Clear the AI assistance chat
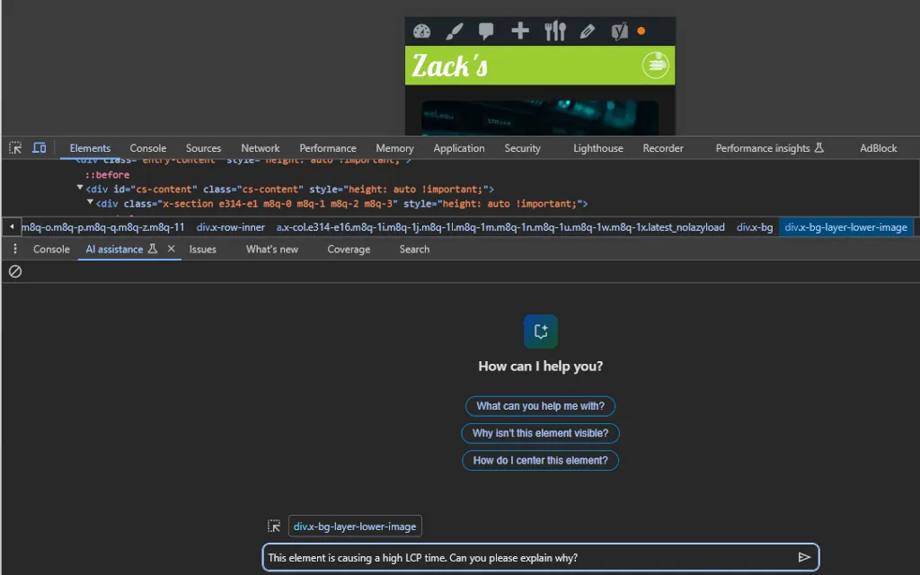 (15, 271)
